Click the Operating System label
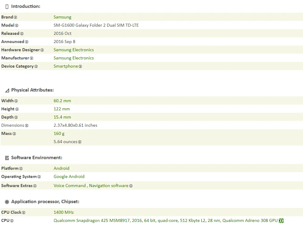The image size is (303, 228). (19, 176)
